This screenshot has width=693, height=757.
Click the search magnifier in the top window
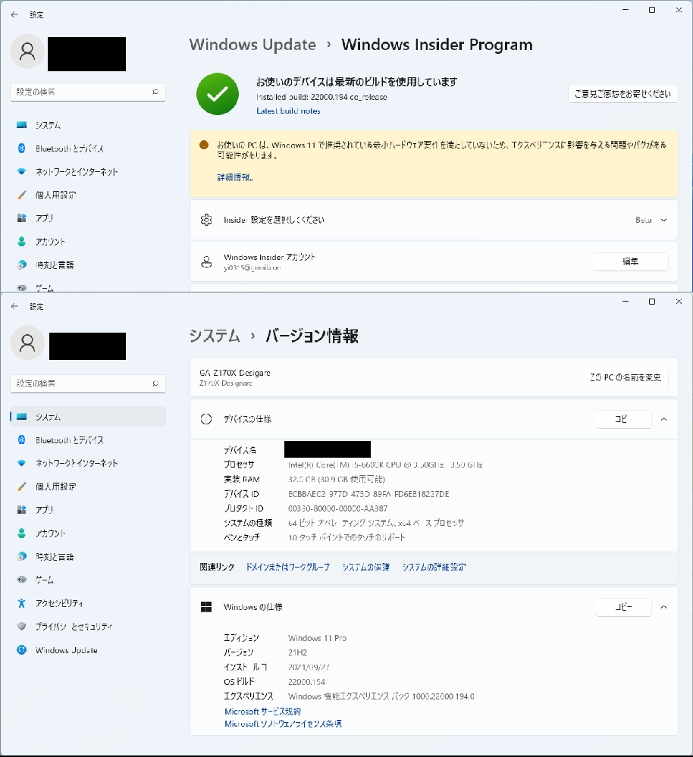pos(155,92)
